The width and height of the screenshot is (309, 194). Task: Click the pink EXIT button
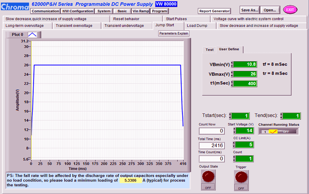pos(290,10)
